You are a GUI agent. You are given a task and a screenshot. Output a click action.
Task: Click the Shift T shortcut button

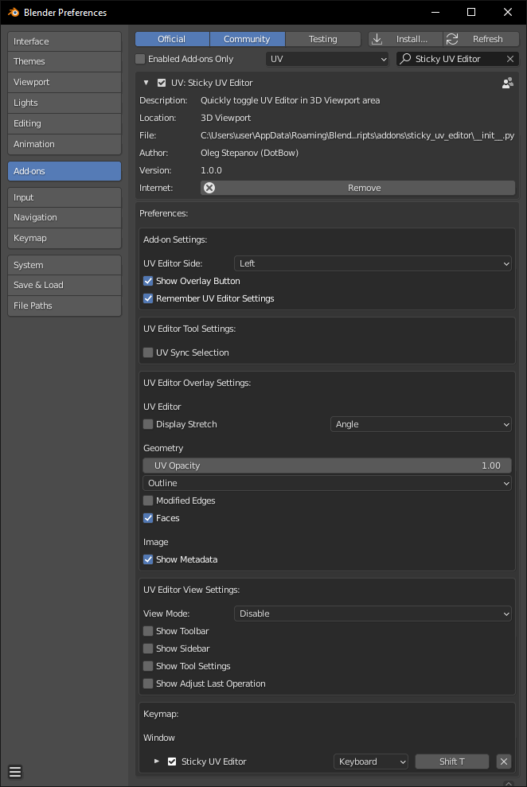[451, 762]
